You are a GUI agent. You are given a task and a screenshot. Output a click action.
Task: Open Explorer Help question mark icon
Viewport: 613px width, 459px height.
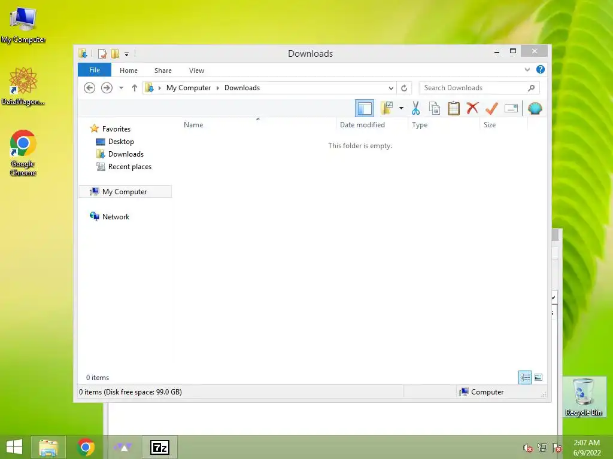point(541,69)
